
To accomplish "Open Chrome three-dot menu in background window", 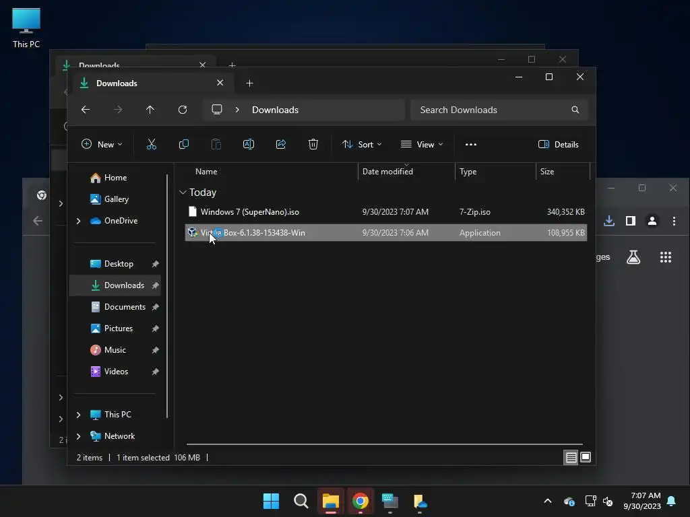I will pyautogui.click(x=674, y=221).
